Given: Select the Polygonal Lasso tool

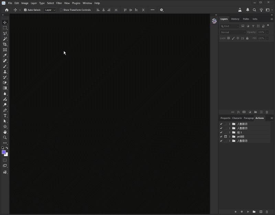Looking at the screenshot, I should [5, 33].
